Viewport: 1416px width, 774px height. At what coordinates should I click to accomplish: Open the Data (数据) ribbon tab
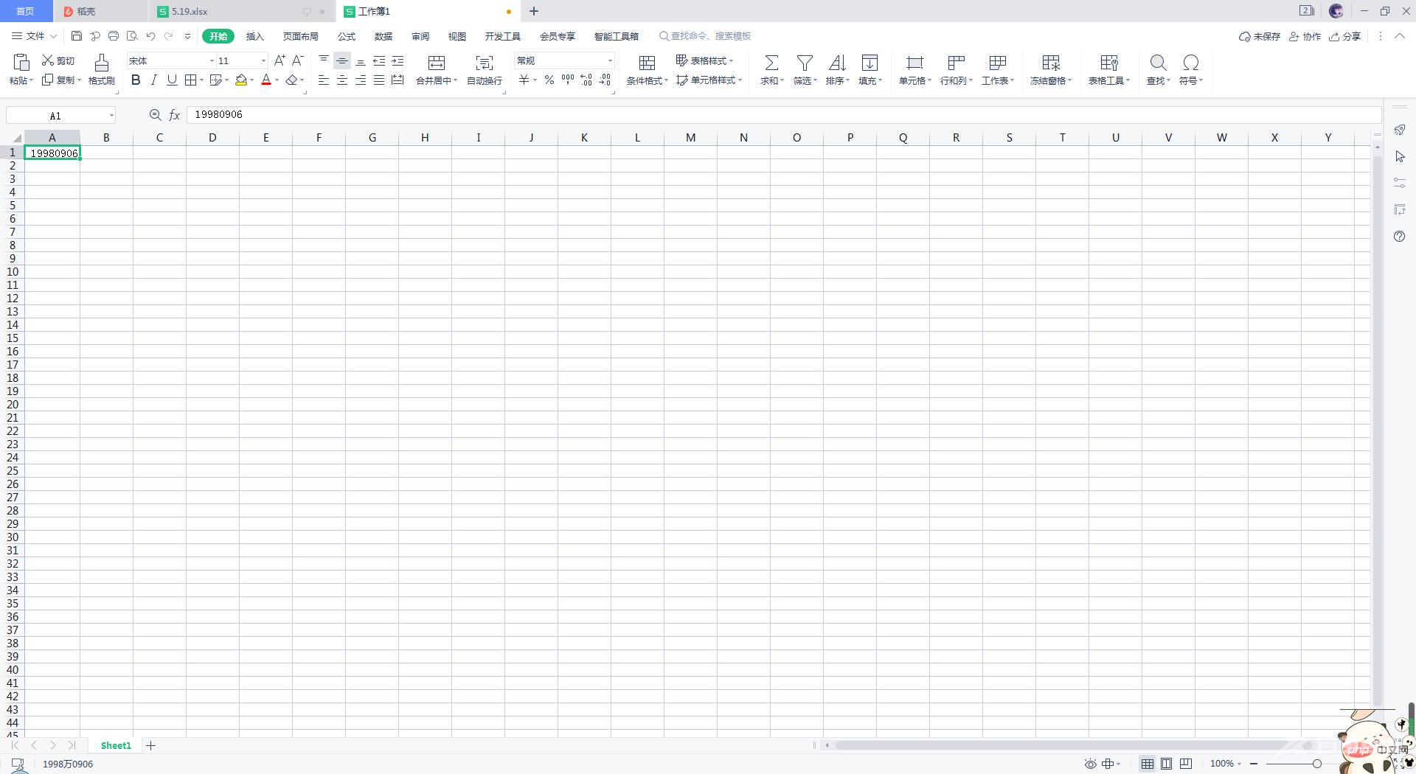pyautogui.click(x=383, y=36)
